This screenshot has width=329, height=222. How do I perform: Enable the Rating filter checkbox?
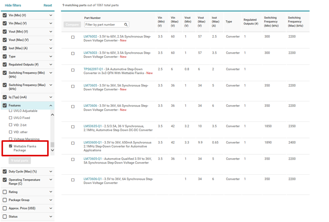click(5, 192)
